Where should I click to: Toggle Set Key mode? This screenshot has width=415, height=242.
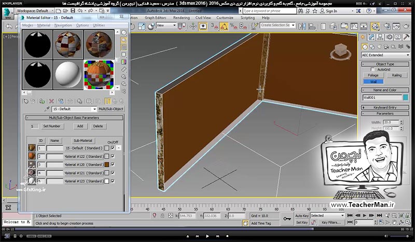302,222
